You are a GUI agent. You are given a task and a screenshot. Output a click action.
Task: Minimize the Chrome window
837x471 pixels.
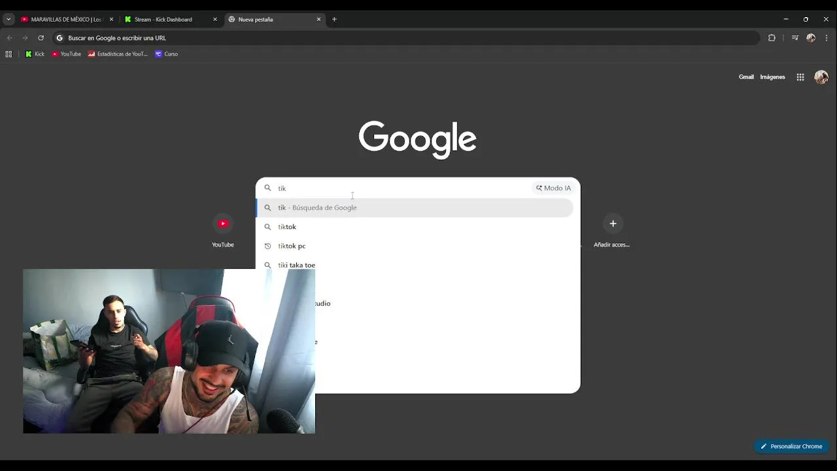coord(785,20)
